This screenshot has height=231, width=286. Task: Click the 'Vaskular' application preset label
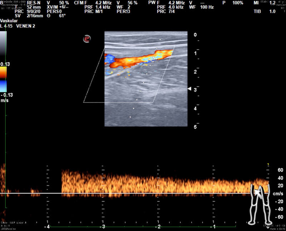(9, 21)
